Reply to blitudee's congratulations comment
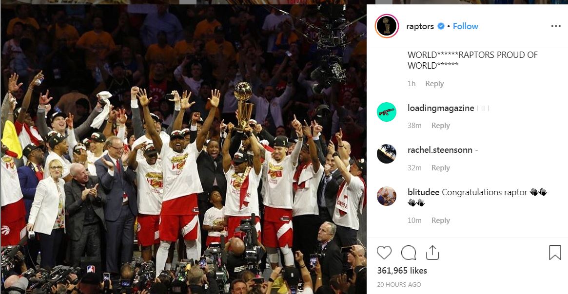Image resolution: width=568 pixels, height=294 pixels. point(440,220)
